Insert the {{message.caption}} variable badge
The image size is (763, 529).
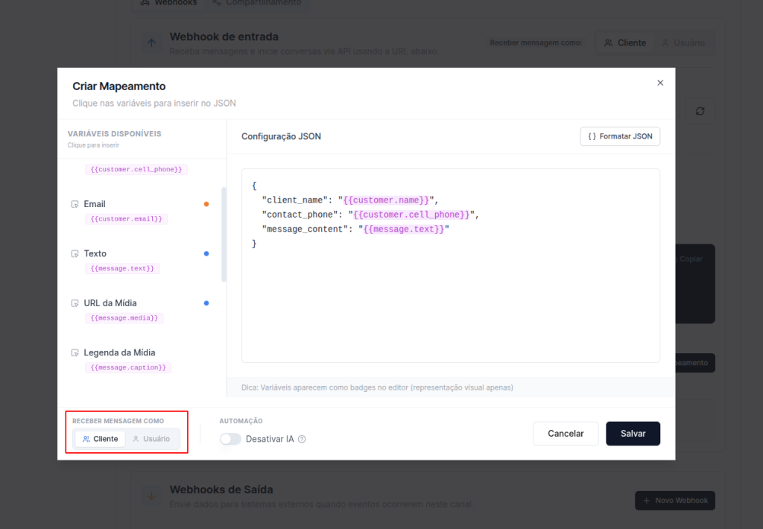(128, 367)
